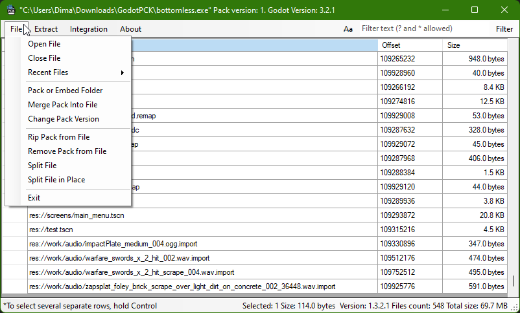Open the Integration menu
The height and width of the screenshot is (313, 520).
(x=89, y=29)
